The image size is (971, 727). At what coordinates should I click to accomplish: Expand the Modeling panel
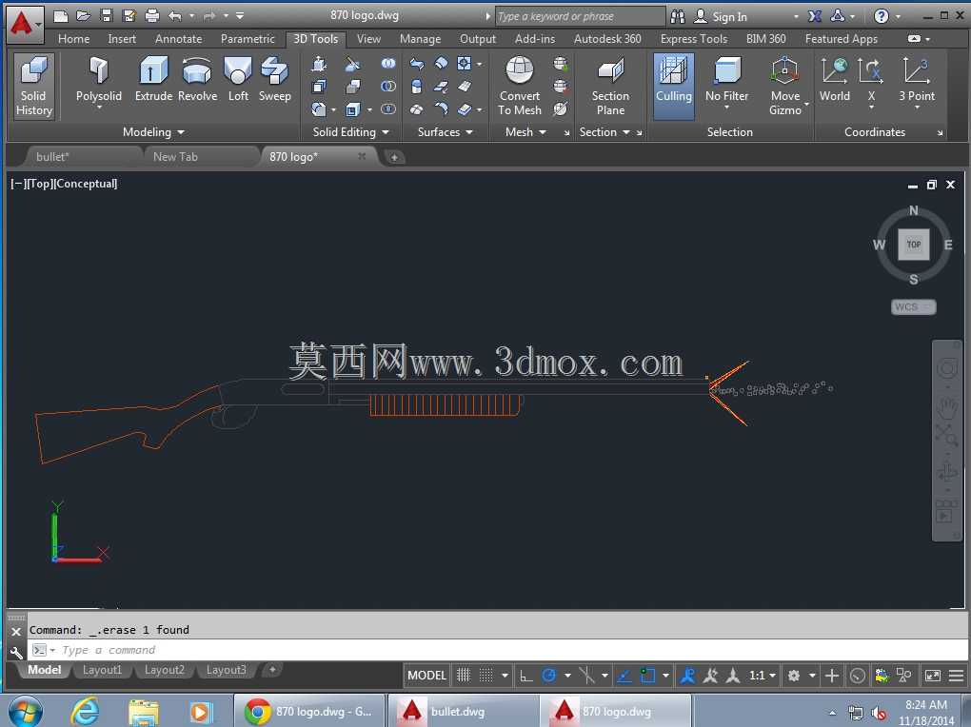pyautogui.click(x=153, y=132)
